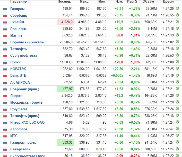Screen dimensions: 182x157
Task: Open the Сбербанк (прив.) stock link
Action: (x=25, y=89)
